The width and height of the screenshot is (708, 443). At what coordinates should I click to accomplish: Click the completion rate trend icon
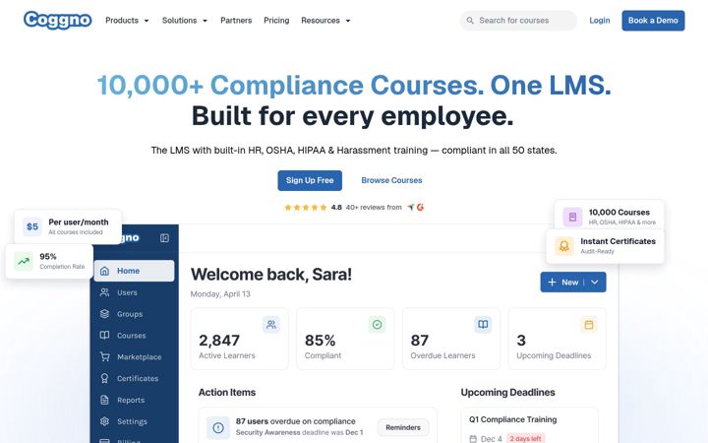point(24,261)
